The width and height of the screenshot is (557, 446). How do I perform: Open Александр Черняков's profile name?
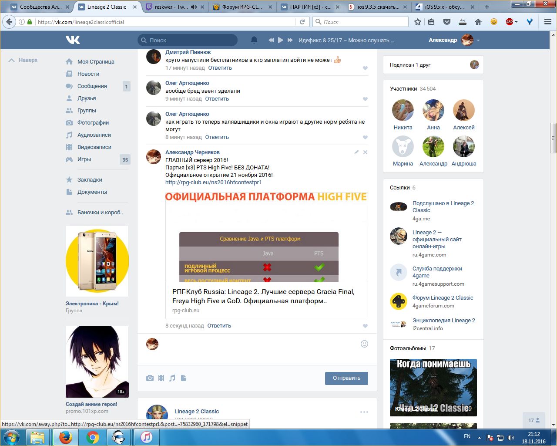192,152
